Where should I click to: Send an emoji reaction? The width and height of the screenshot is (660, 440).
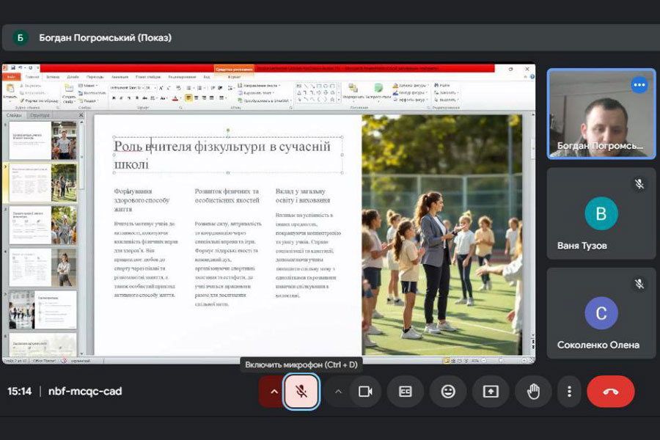448,392
